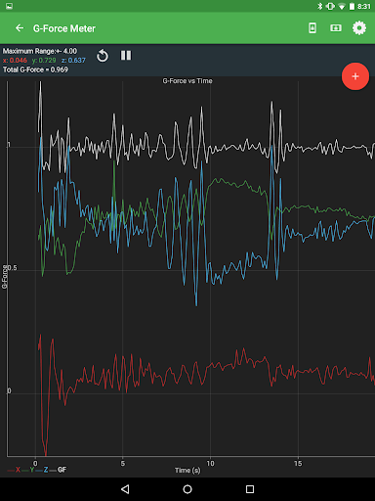This screenshot has height=501, width=375.
Task: Go back using the toolbar arrow
Action: [20, 28]
